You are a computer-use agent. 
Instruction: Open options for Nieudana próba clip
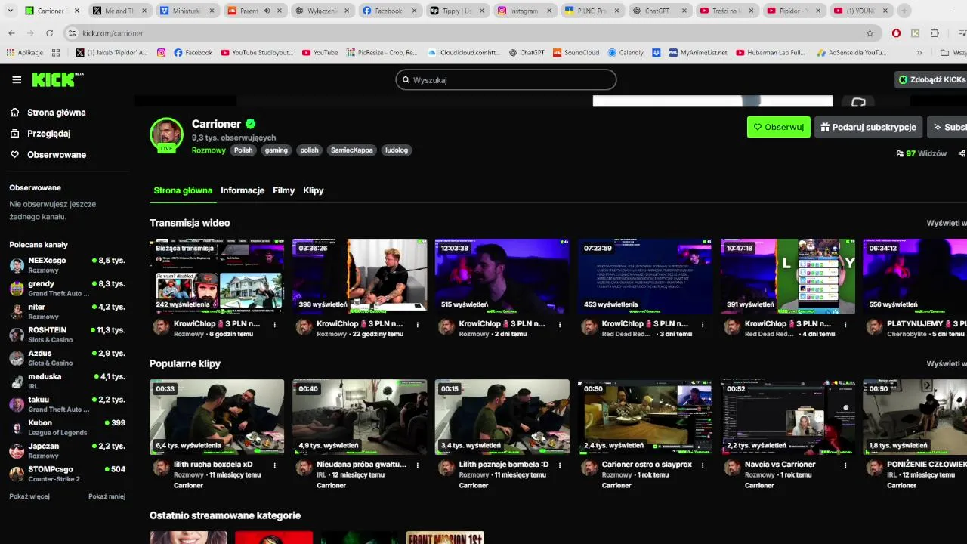point(418,465)
